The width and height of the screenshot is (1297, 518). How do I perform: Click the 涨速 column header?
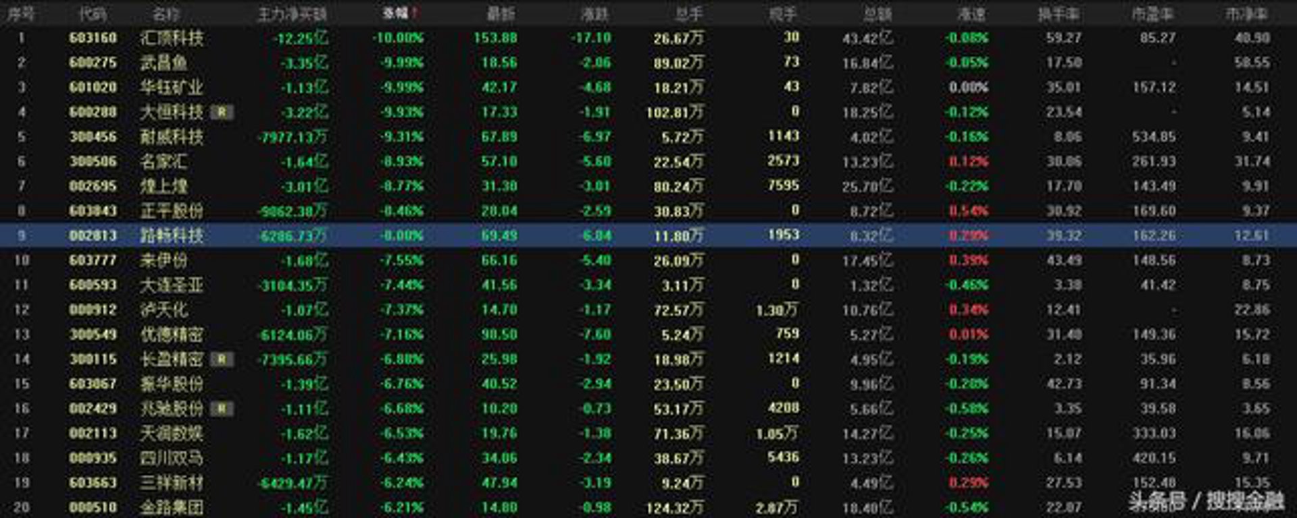click(971, 13)
